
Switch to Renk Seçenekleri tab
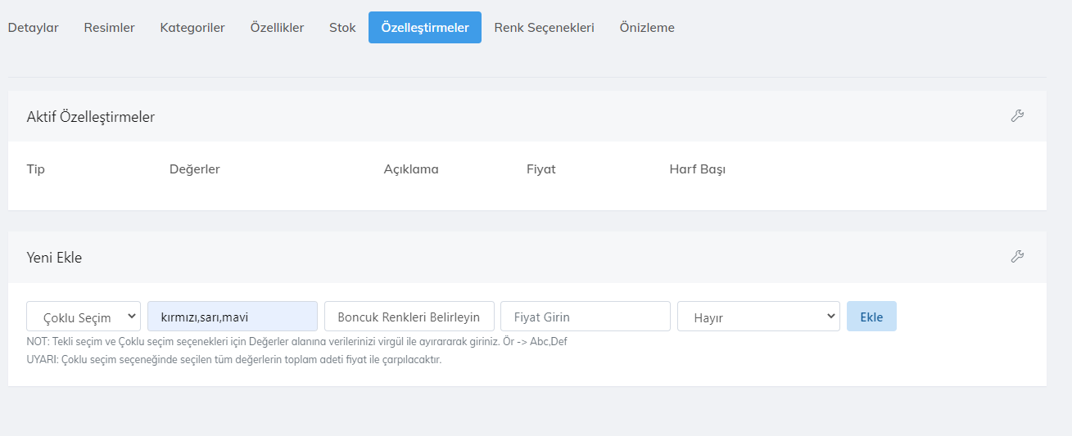point(544,27)
